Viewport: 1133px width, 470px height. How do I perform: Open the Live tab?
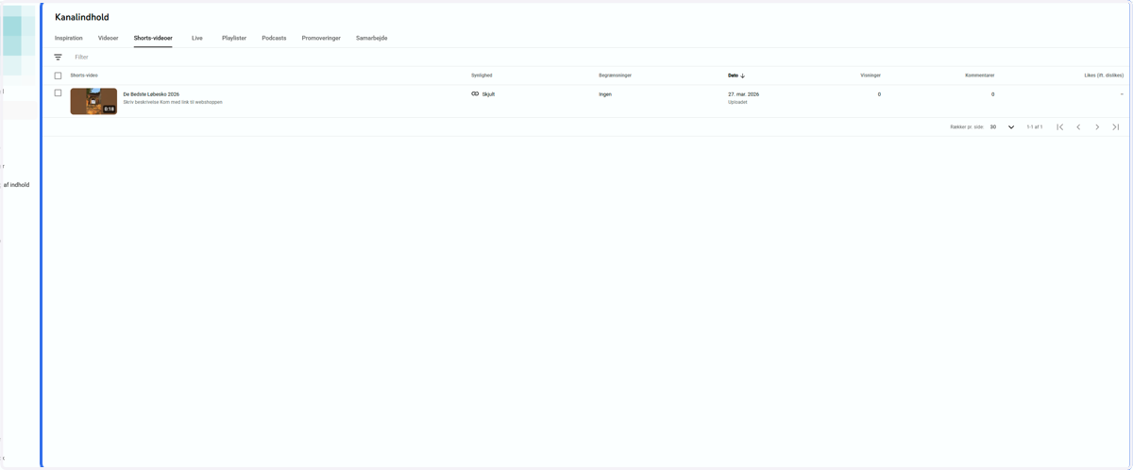click(197, 38)
